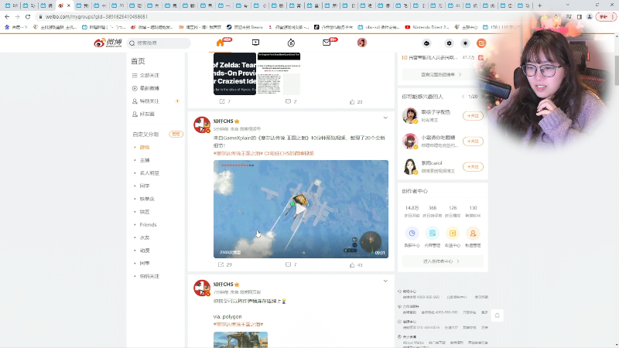Open the hot trending flame icon
The width and height of the screenshot is (619, 348).
pyautogui.click(x=291, y=43)
